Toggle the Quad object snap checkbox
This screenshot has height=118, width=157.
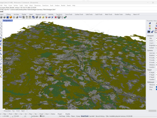click(x=39, y=114)
